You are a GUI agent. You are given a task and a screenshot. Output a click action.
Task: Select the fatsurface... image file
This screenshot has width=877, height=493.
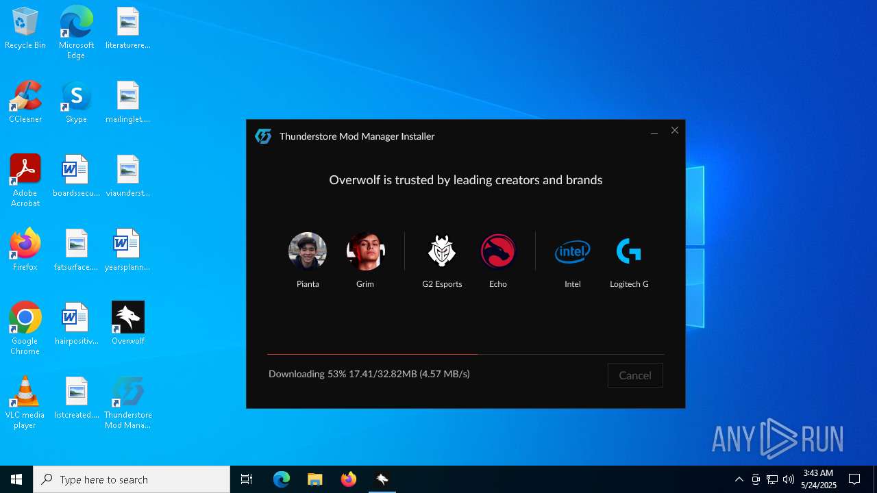click(x=76, y=249)
